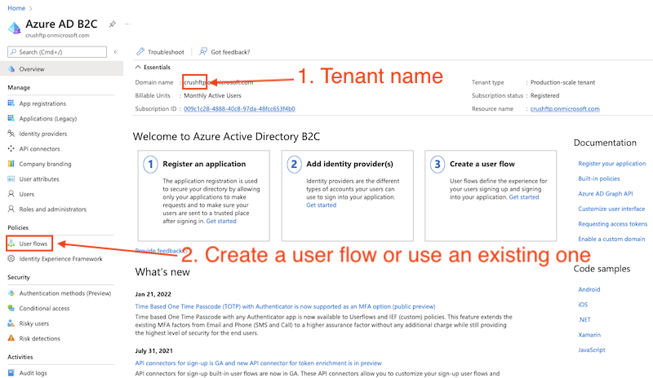
Task: Collapse the sidebar with double-chevron icon
Action: click(116, 52)
